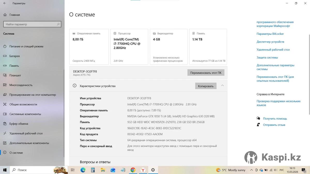The height and width of the screenshot is (174, 310).
Task: Go to Многозадачность settings
Action: pos(21,85)
